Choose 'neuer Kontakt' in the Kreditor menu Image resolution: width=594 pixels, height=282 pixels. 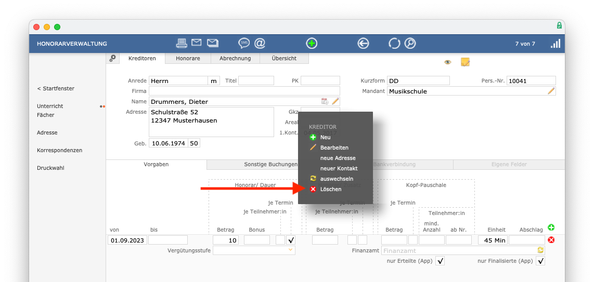[339, 168]
